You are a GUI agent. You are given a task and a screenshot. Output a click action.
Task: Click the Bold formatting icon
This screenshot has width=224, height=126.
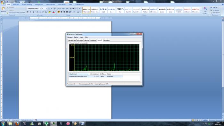(28, 12)
